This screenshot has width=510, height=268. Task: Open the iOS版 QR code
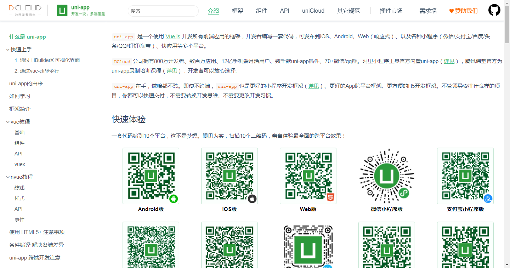(x=229, y=176)
